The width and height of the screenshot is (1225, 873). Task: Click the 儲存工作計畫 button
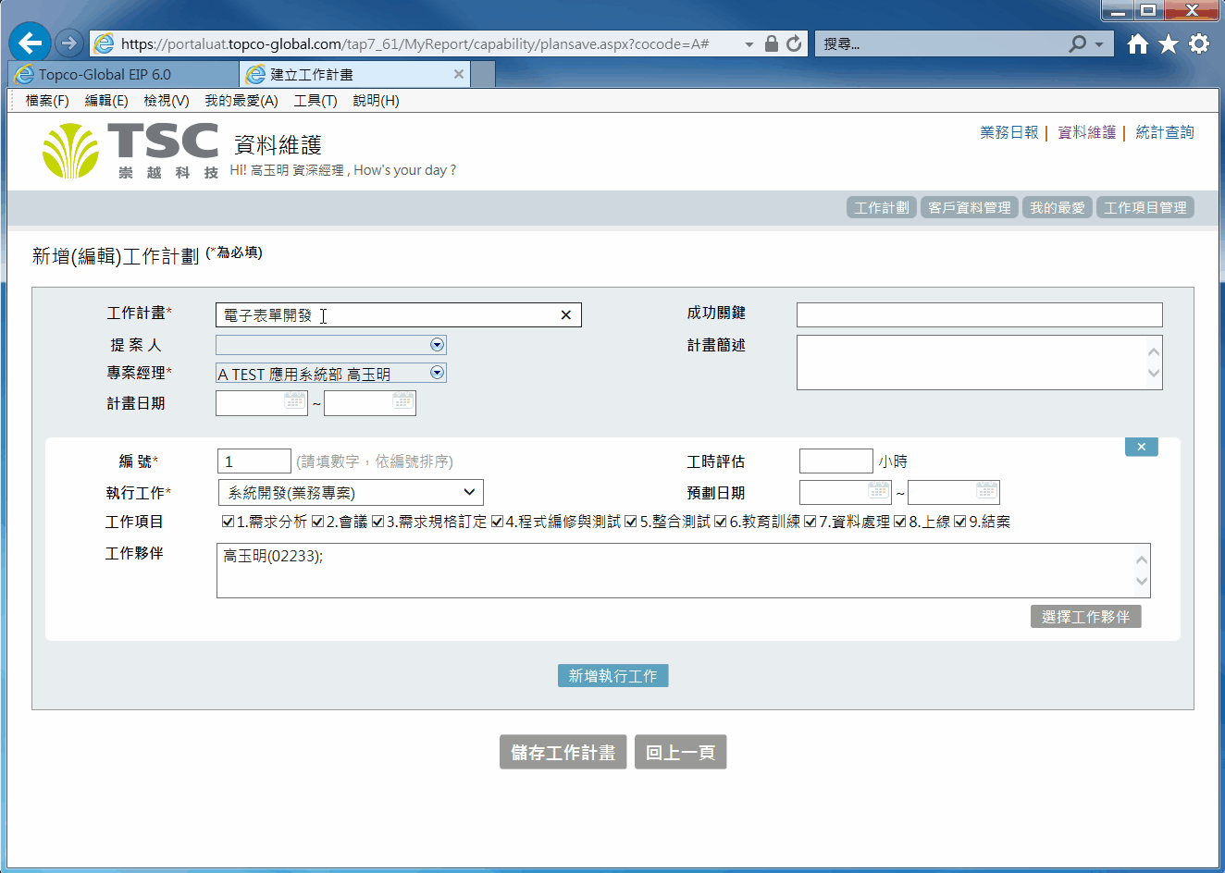[563, 752]
